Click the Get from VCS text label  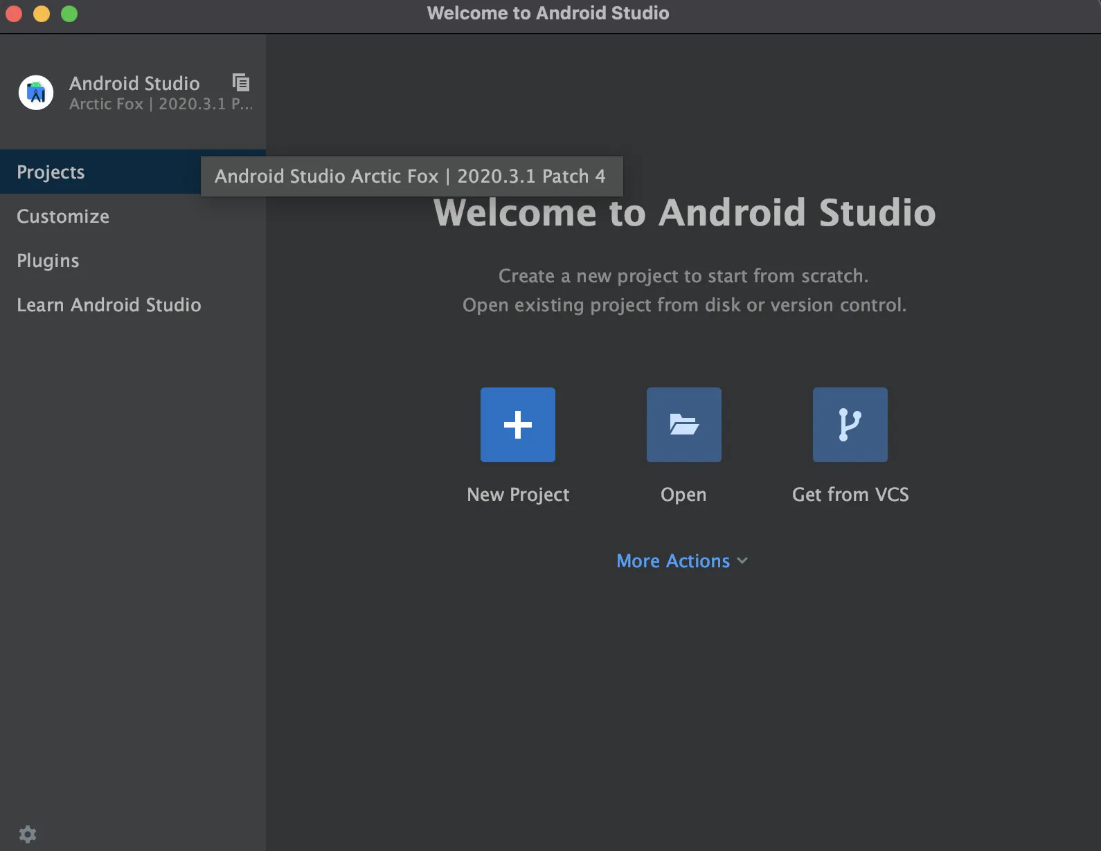click(850, 495)
